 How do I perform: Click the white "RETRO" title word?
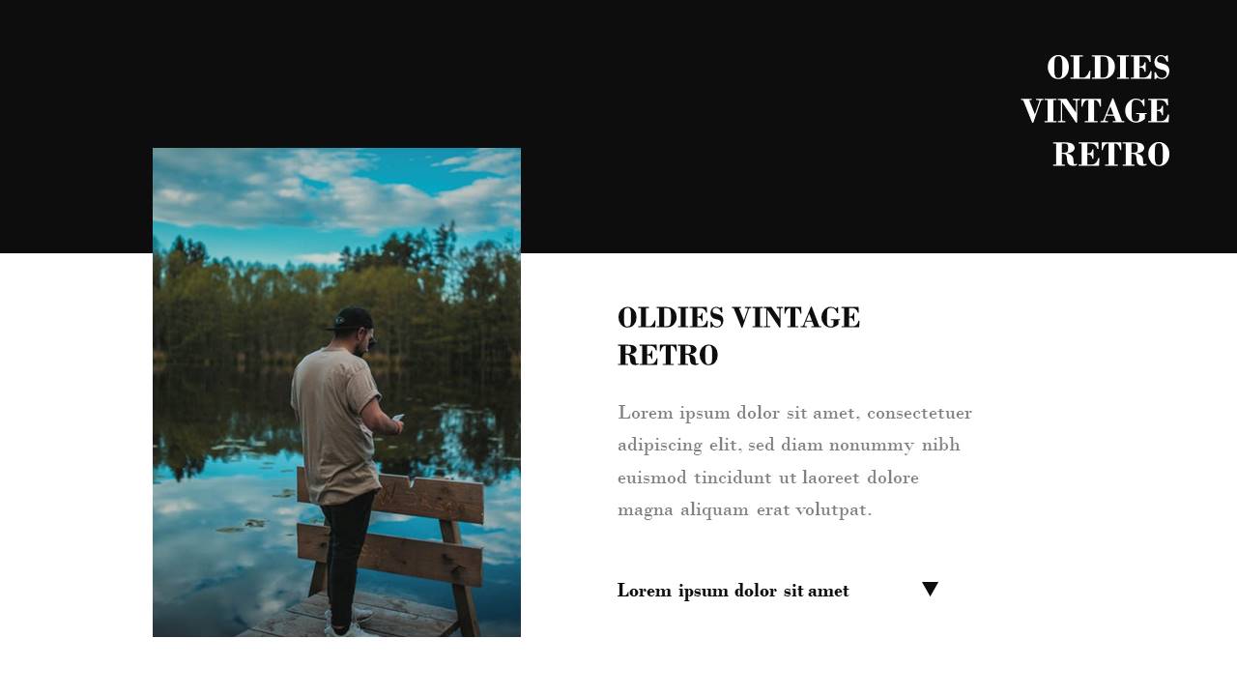click(x=1110, y=155)
